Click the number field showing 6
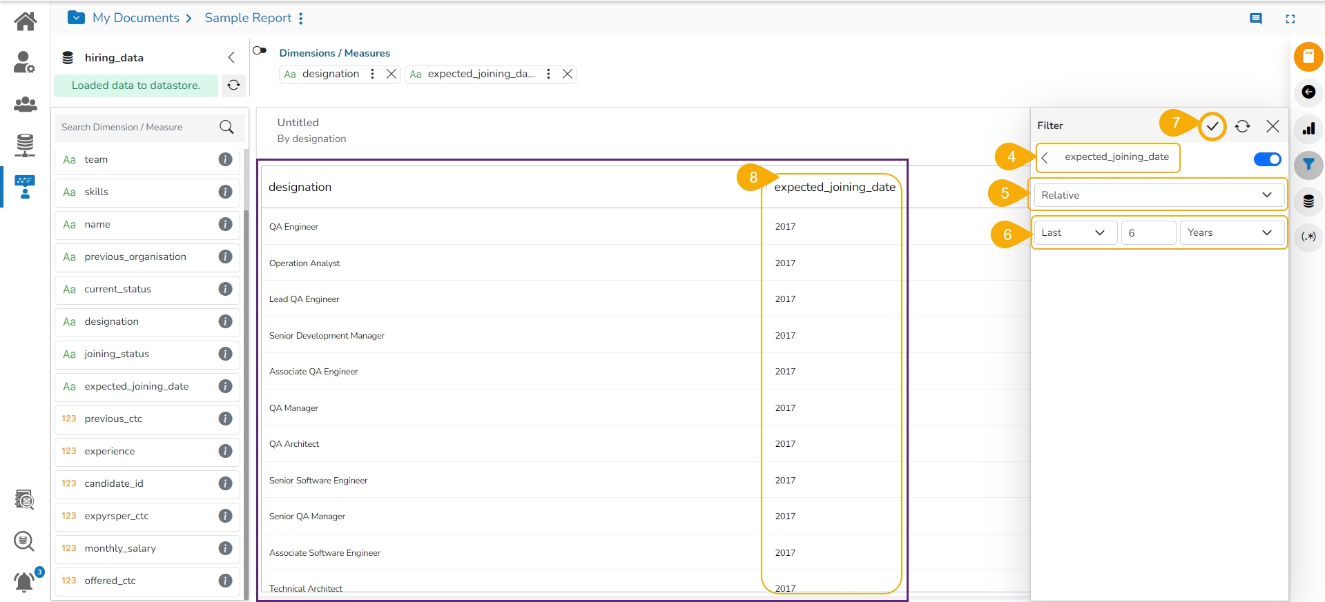The width and height of the screenshot is (1325, 602). [x=1148, y=233]
